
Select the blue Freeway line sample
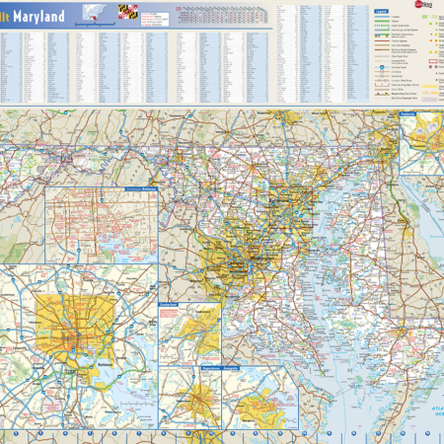point(382,17)
